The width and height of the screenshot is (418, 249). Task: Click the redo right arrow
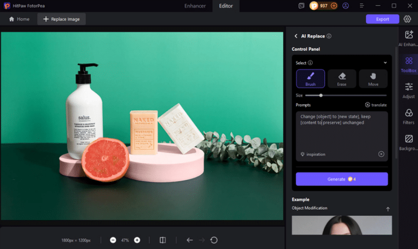(x=202, y=240)
